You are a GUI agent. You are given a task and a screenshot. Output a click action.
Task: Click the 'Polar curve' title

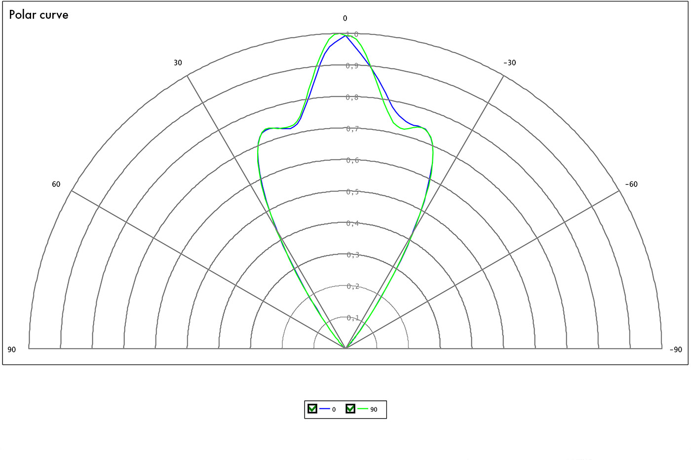pyautogui.click(x=38, y=15)
